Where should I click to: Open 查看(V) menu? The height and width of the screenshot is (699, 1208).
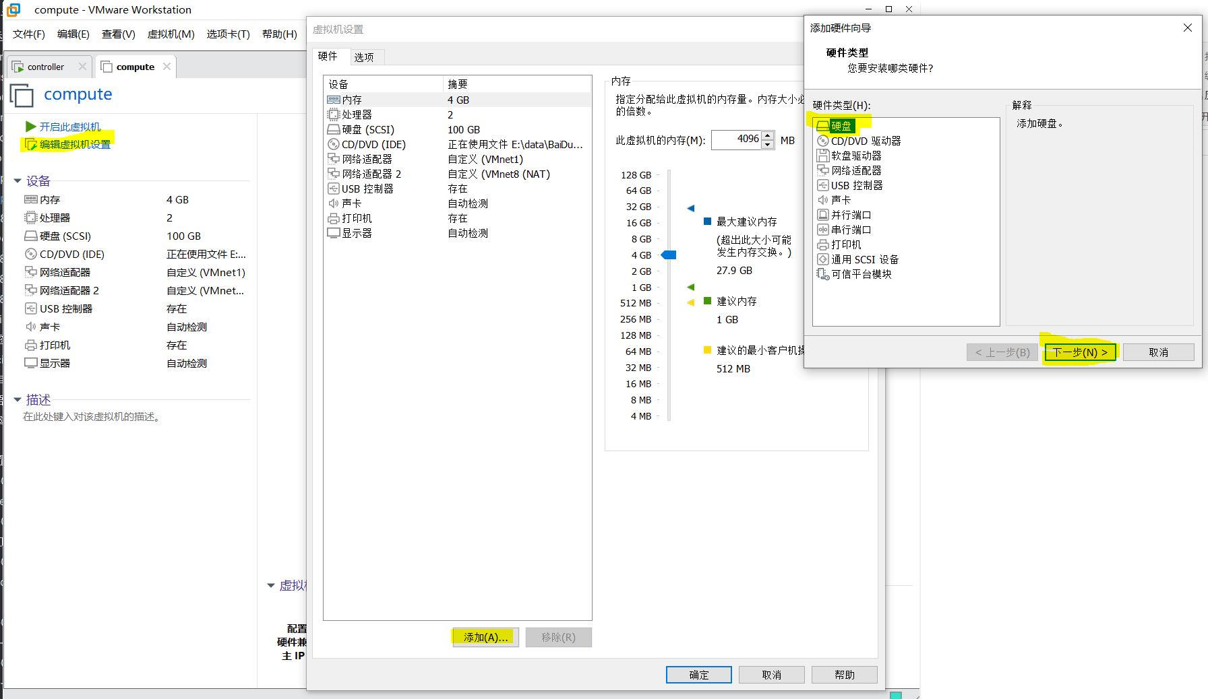(x=119, y=34)
